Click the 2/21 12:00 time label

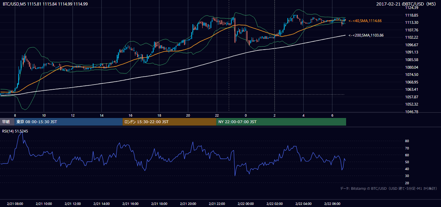[x=72, y=204]
